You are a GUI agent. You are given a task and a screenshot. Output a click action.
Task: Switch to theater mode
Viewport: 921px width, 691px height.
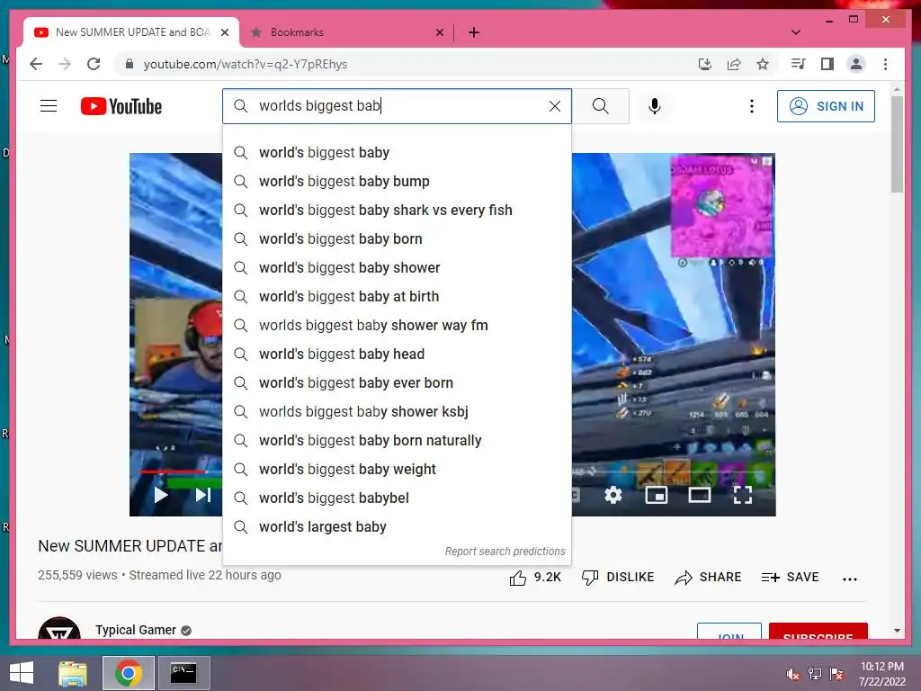coord(699,496)
